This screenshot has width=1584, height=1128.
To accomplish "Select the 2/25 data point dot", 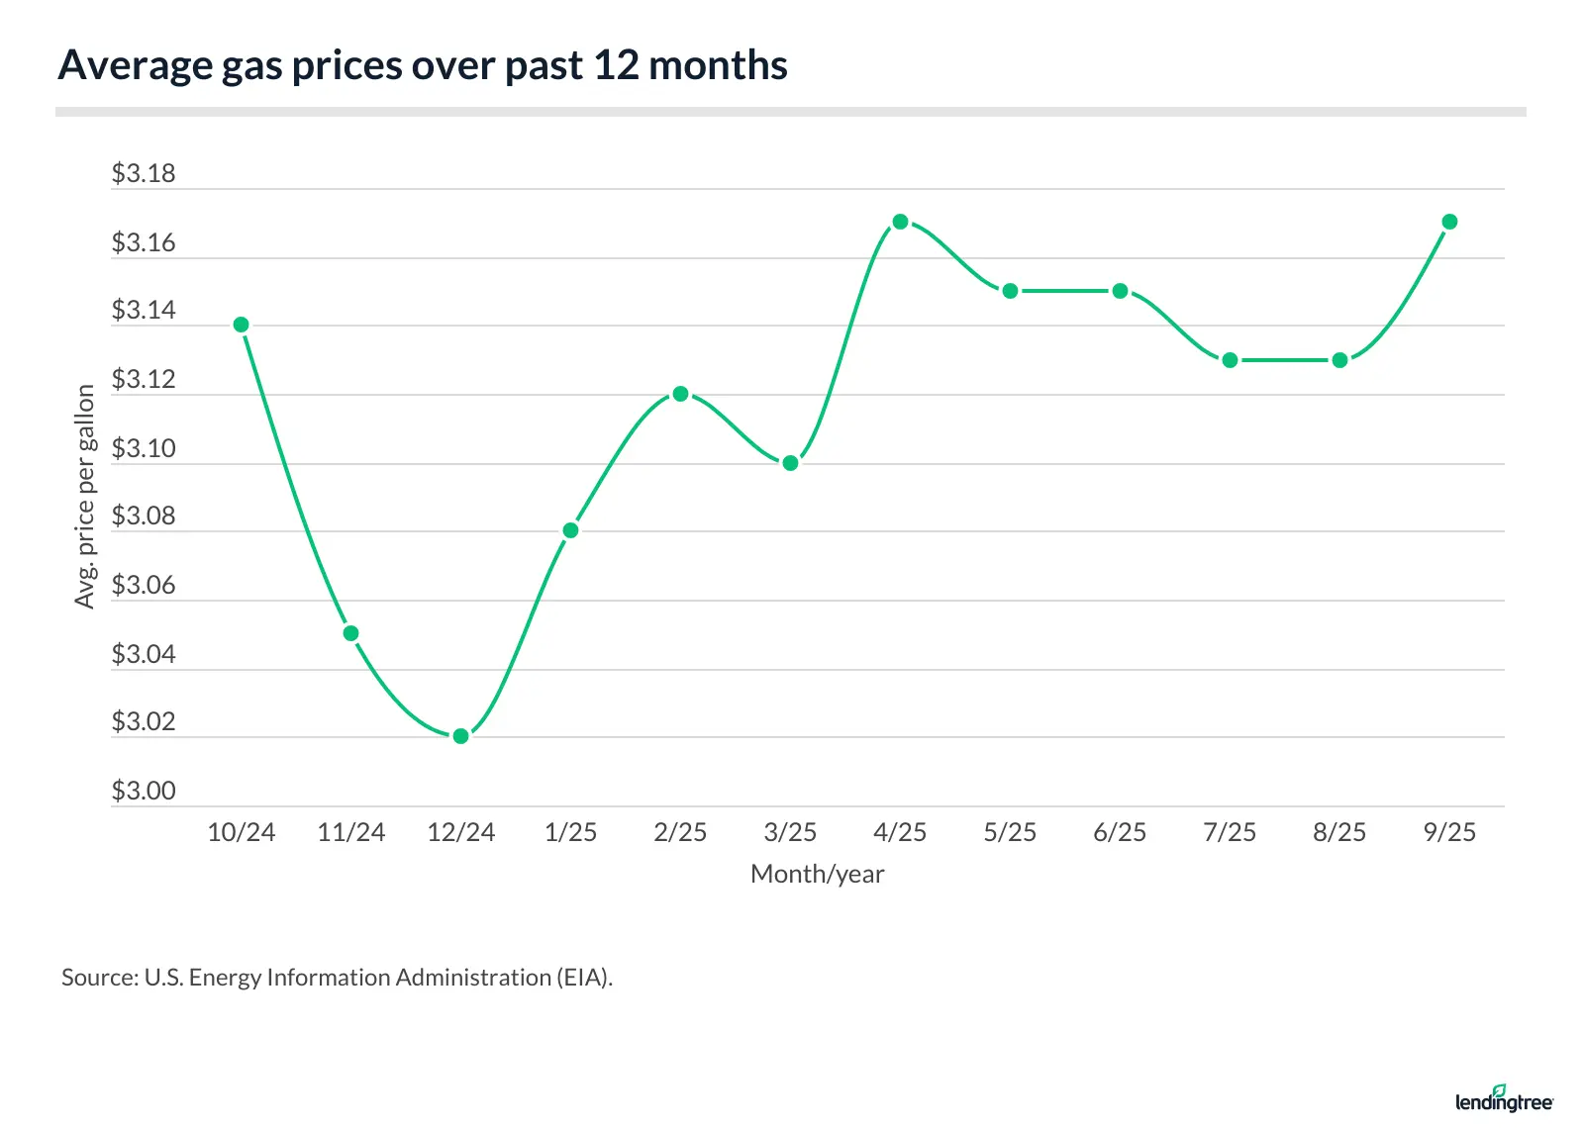I will click(x=680, y=394).
